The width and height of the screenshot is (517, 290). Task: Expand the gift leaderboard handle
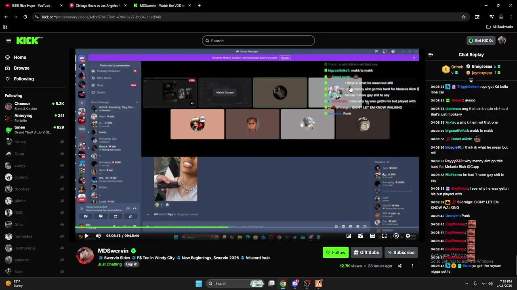coord(471,81)
